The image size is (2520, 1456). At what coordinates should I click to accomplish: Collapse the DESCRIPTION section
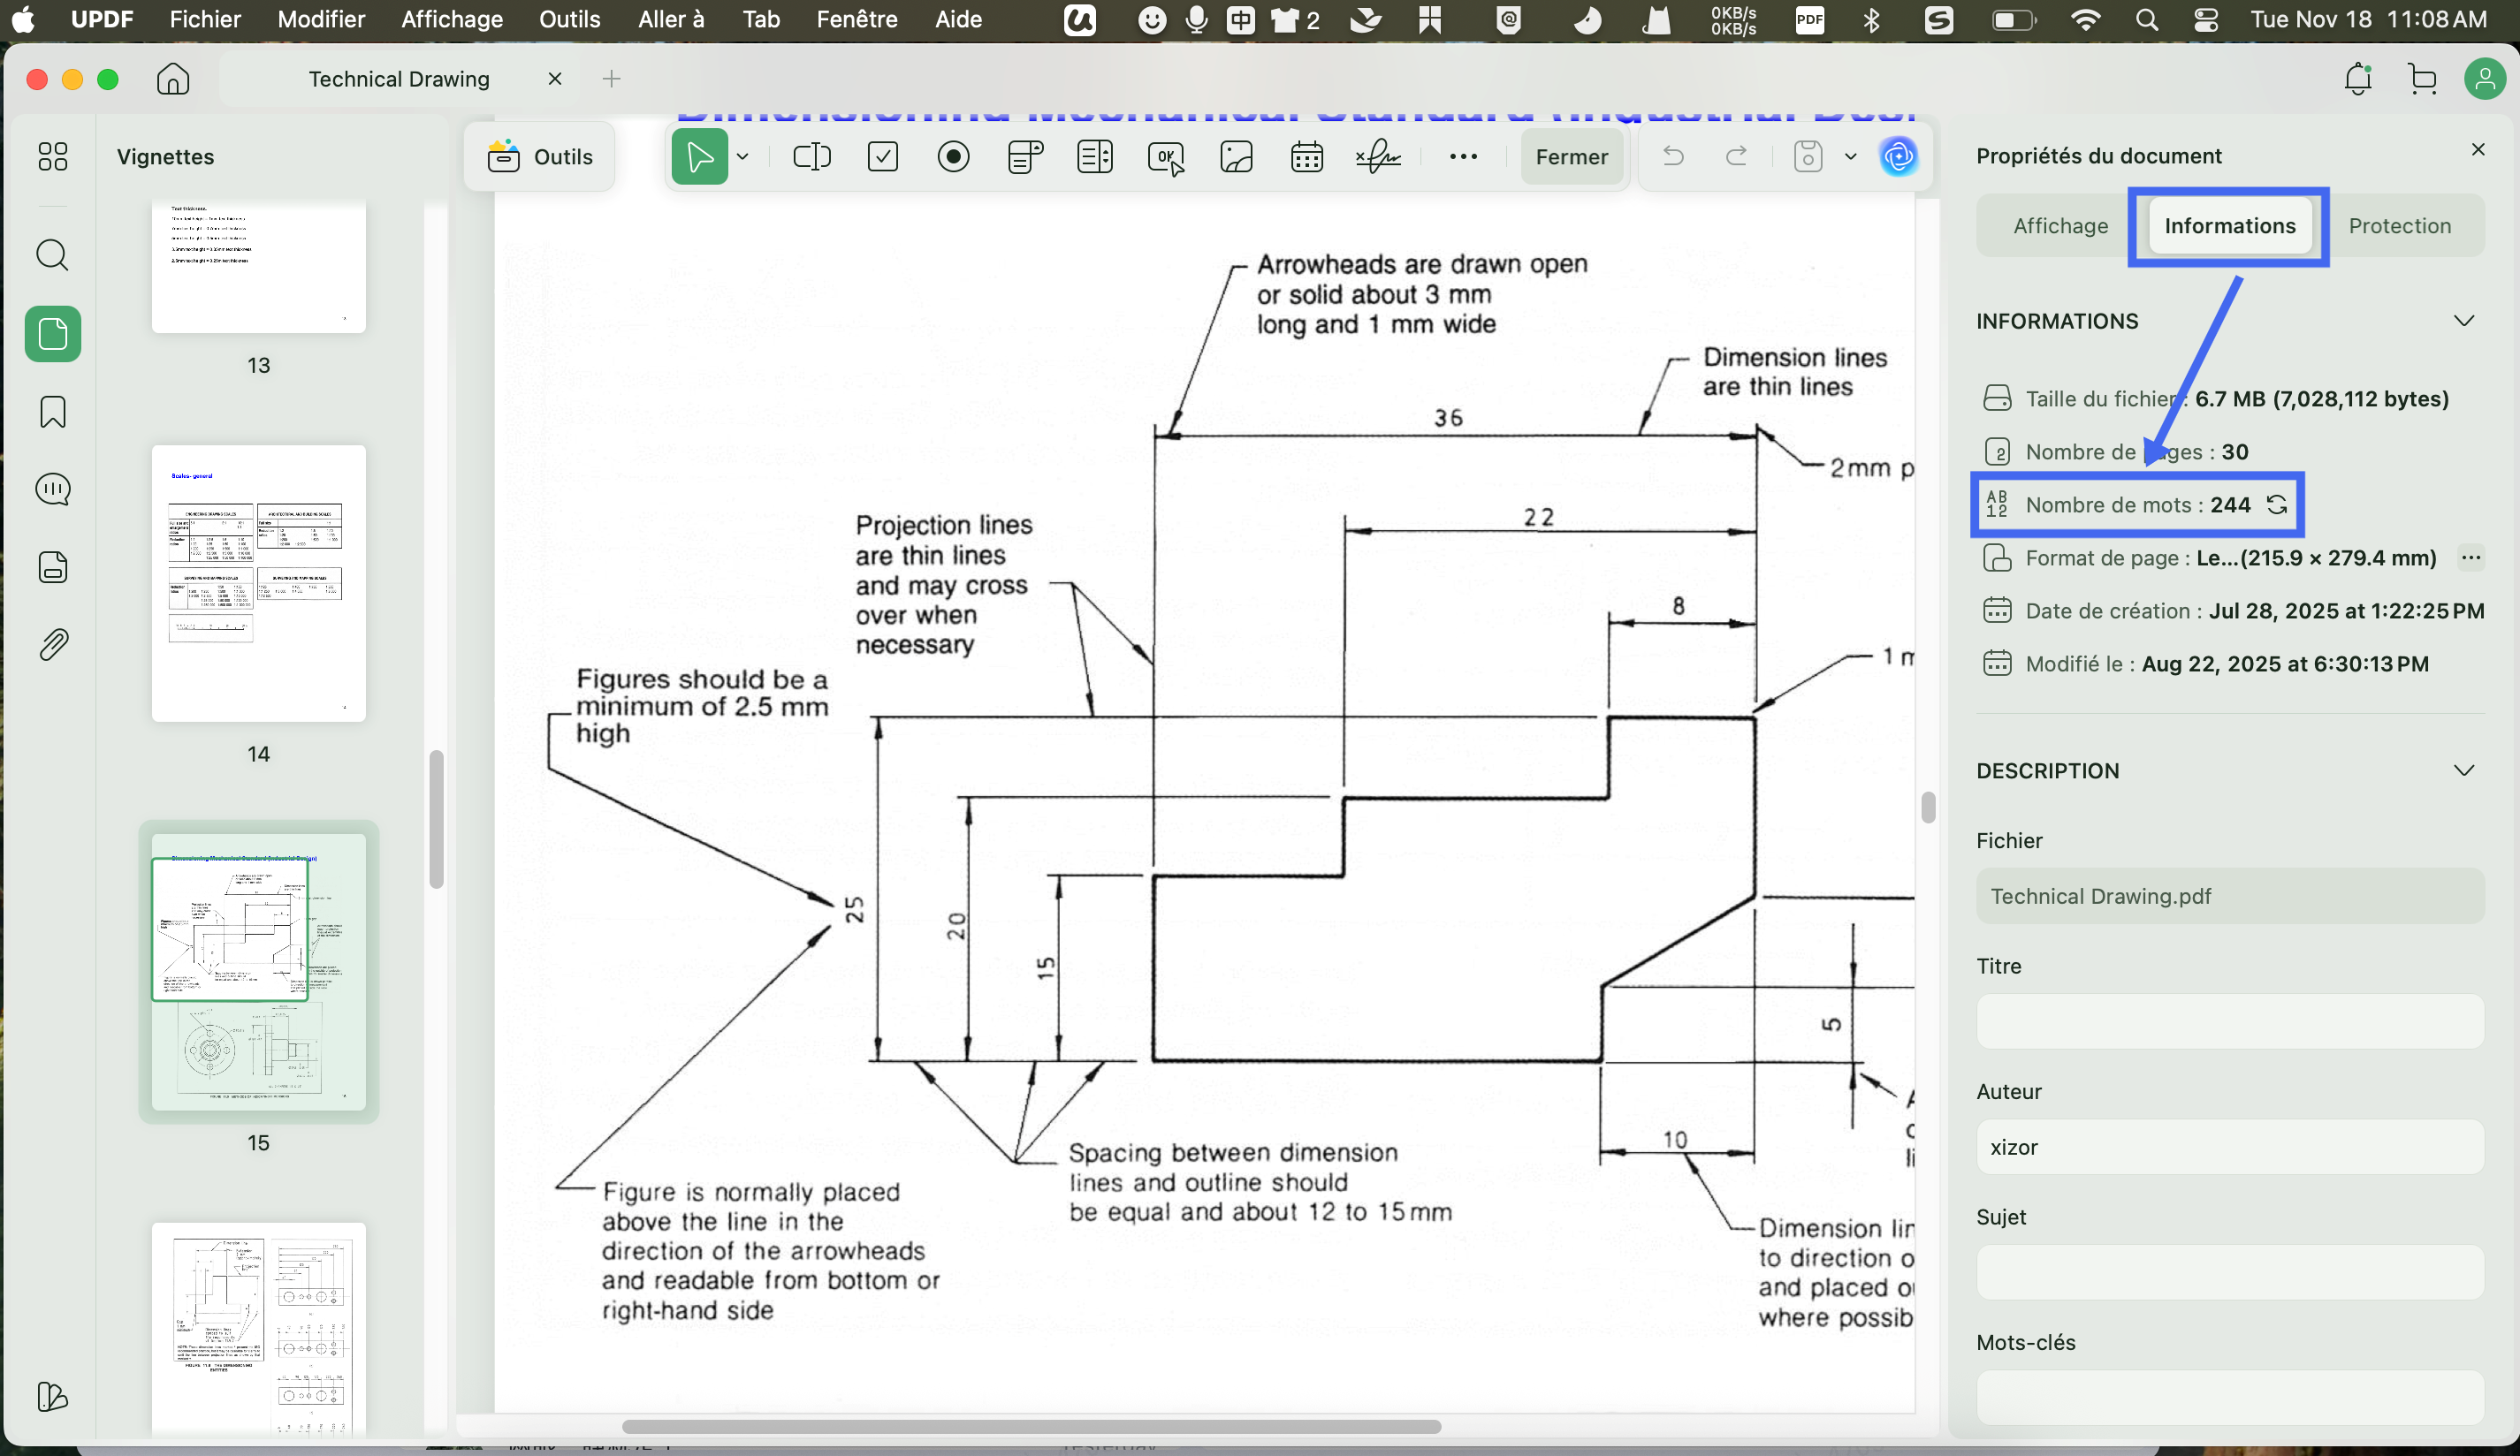point(2463,770)
